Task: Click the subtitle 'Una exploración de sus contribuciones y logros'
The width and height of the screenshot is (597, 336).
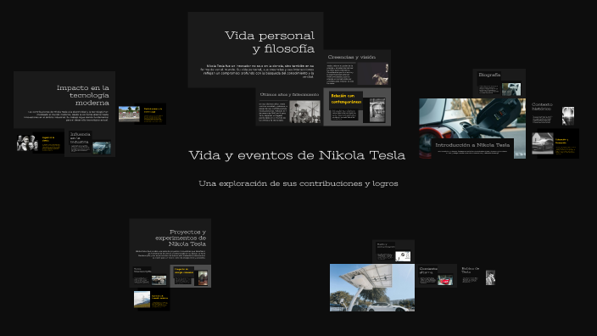Action: point(298,183)
